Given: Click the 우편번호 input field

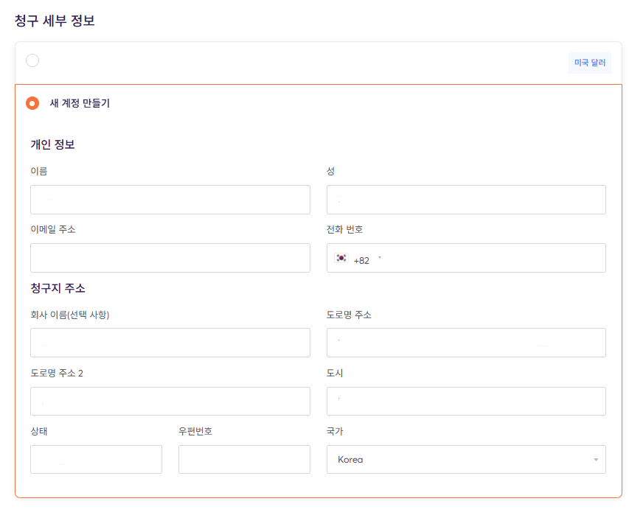Looking at the screenshot, I should point(243,458).
